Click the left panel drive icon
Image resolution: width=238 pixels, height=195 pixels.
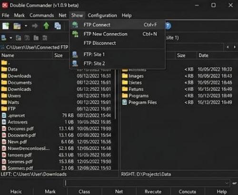pos(4,38)
